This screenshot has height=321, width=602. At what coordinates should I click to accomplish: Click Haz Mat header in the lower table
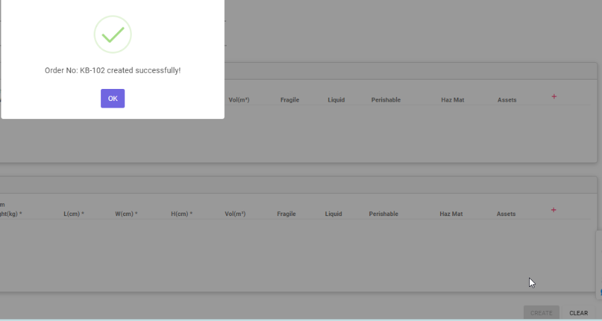(x=451, y=214)
